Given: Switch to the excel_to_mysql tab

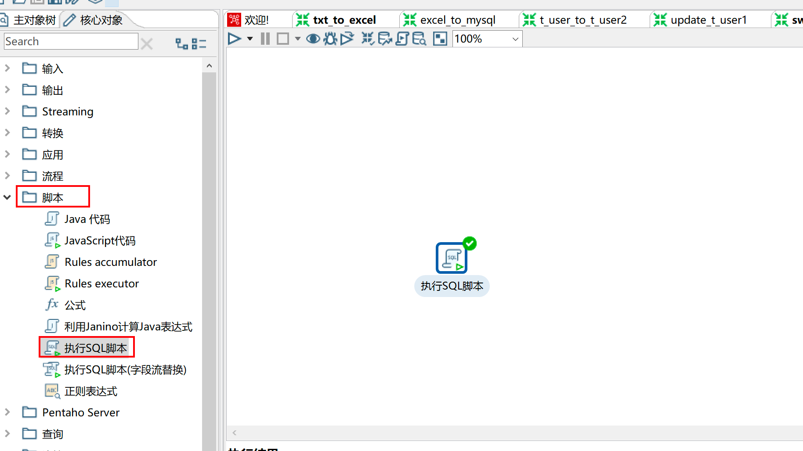Looking at the screenshot, I should [x=450, y=20].
